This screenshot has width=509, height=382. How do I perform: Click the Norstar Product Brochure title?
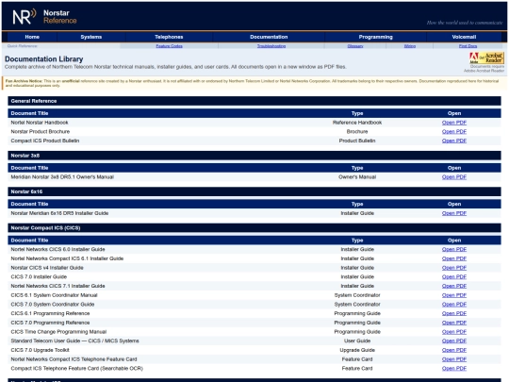click(41, 131)
